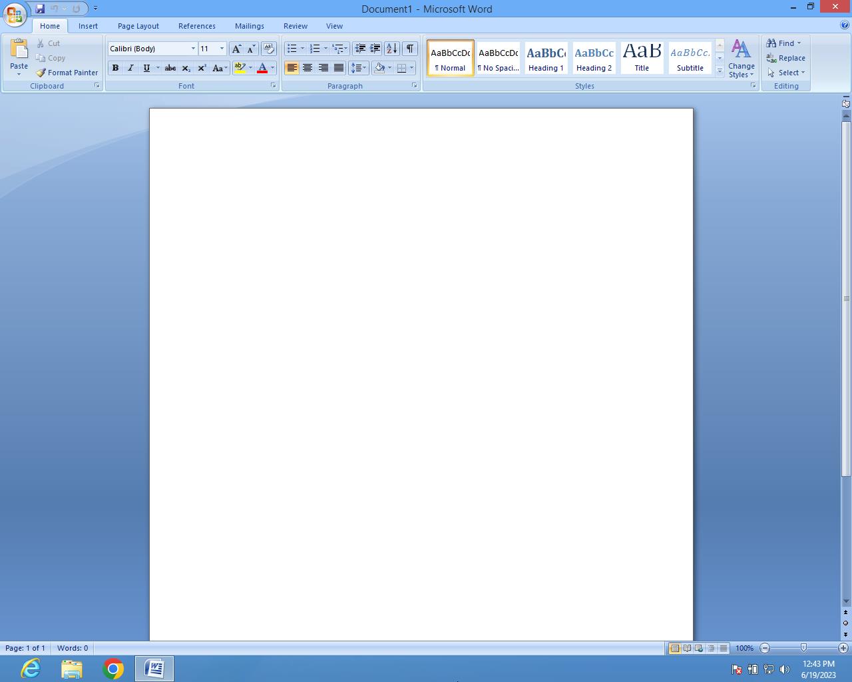Click the Save icon in Quick Access toolbar

40,9
